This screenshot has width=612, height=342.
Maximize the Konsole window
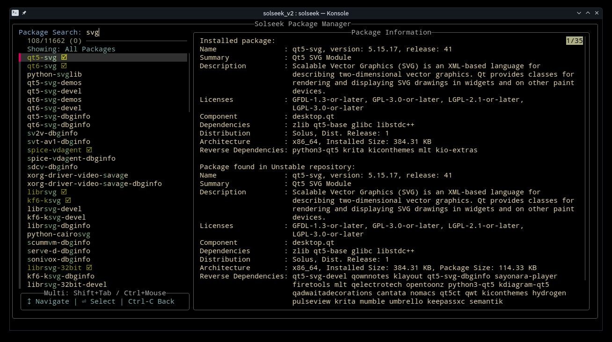(x=588, y=13)
